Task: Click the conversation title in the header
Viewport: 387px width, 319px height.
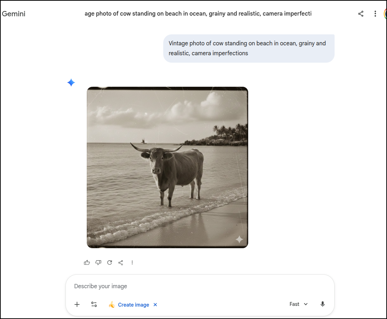Action: (198, 13)
